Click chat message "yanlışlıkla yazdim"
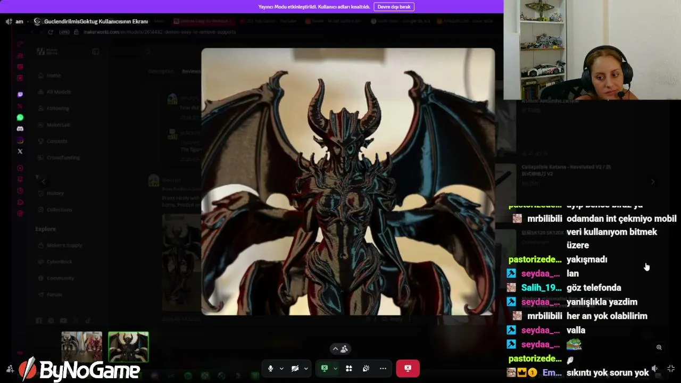The height and width of the screenshot is (383, 681). [x=602, y=302]
